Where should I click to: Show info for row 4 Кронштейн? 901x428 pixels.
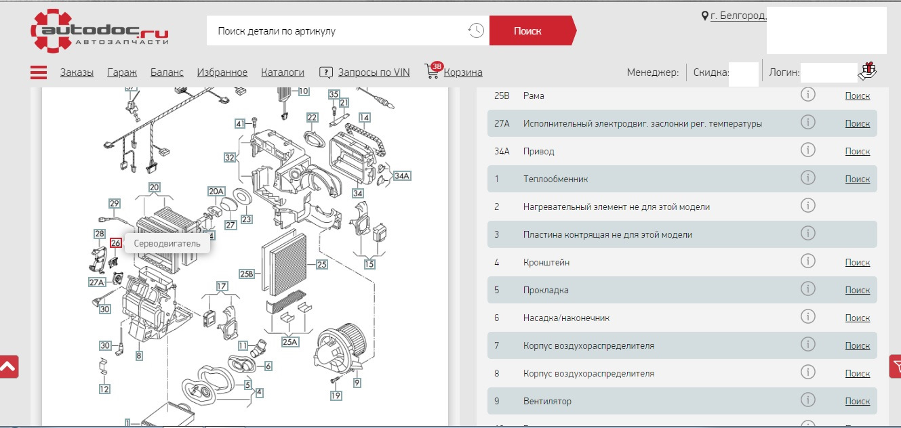point(807,261)
